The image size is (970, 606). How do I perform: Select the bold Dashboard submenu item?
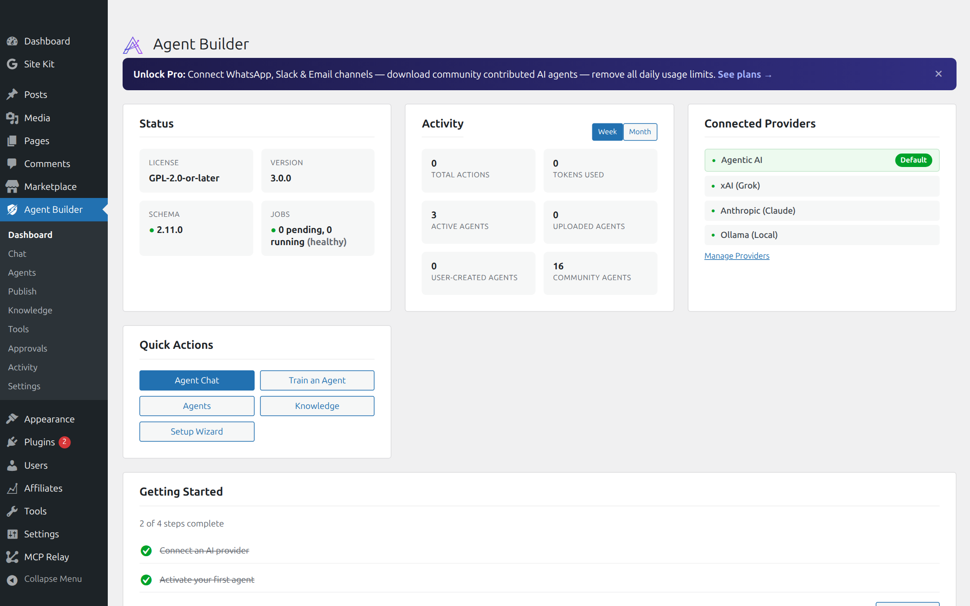30,235
